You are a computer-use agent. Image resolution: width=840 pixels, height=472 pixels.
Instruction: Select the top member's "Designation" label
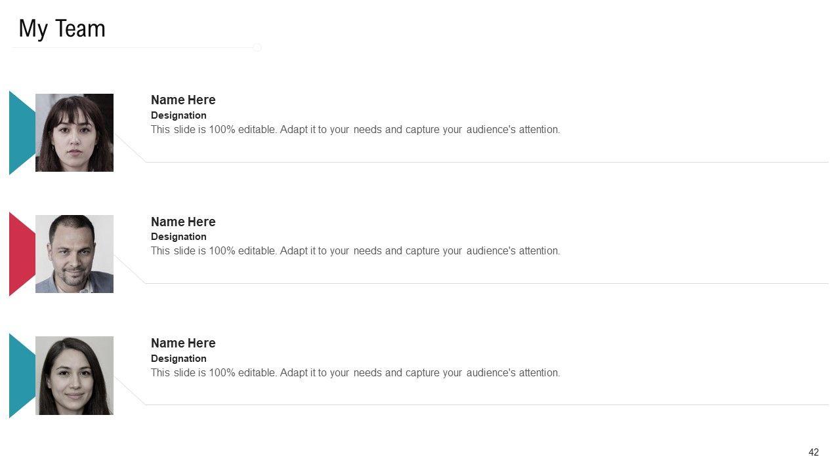(x=178, y=115)
